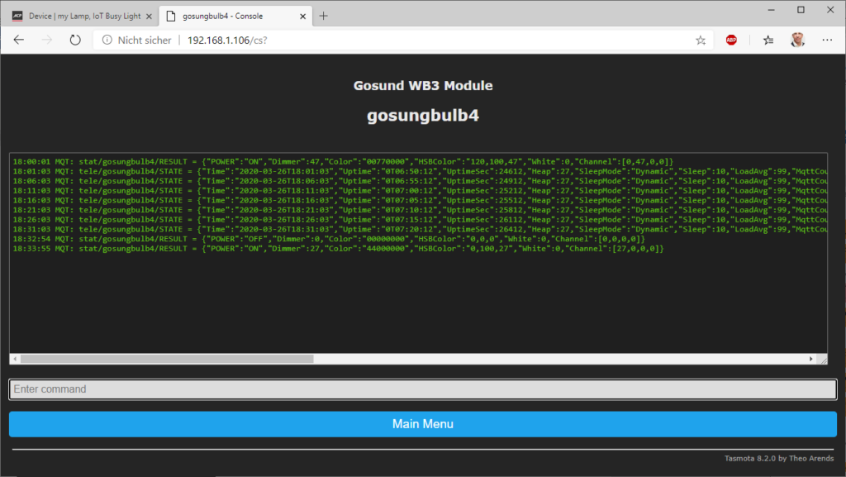Viewport: 846px width, 477px height.
Task: Click the 18:01:03 tele STATE log line
Action: [x=420, y=171]
